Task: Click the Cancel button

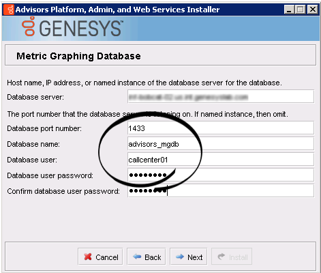Action: click(x=100, y=257)
